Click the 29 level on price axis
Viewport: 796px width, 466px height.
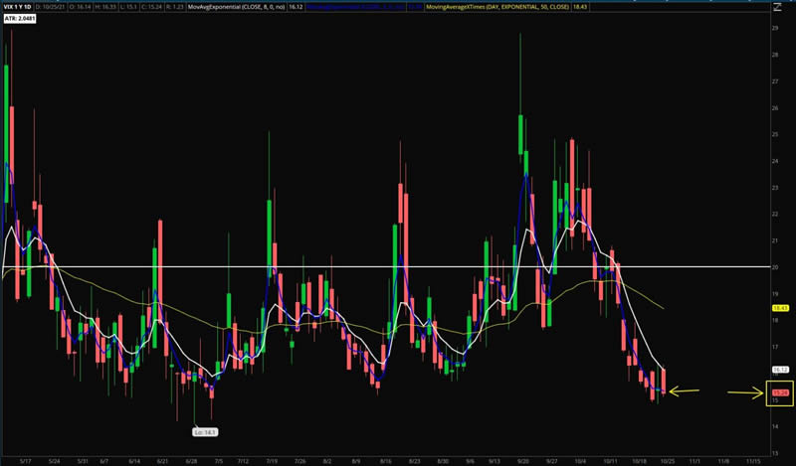point(775,28)
